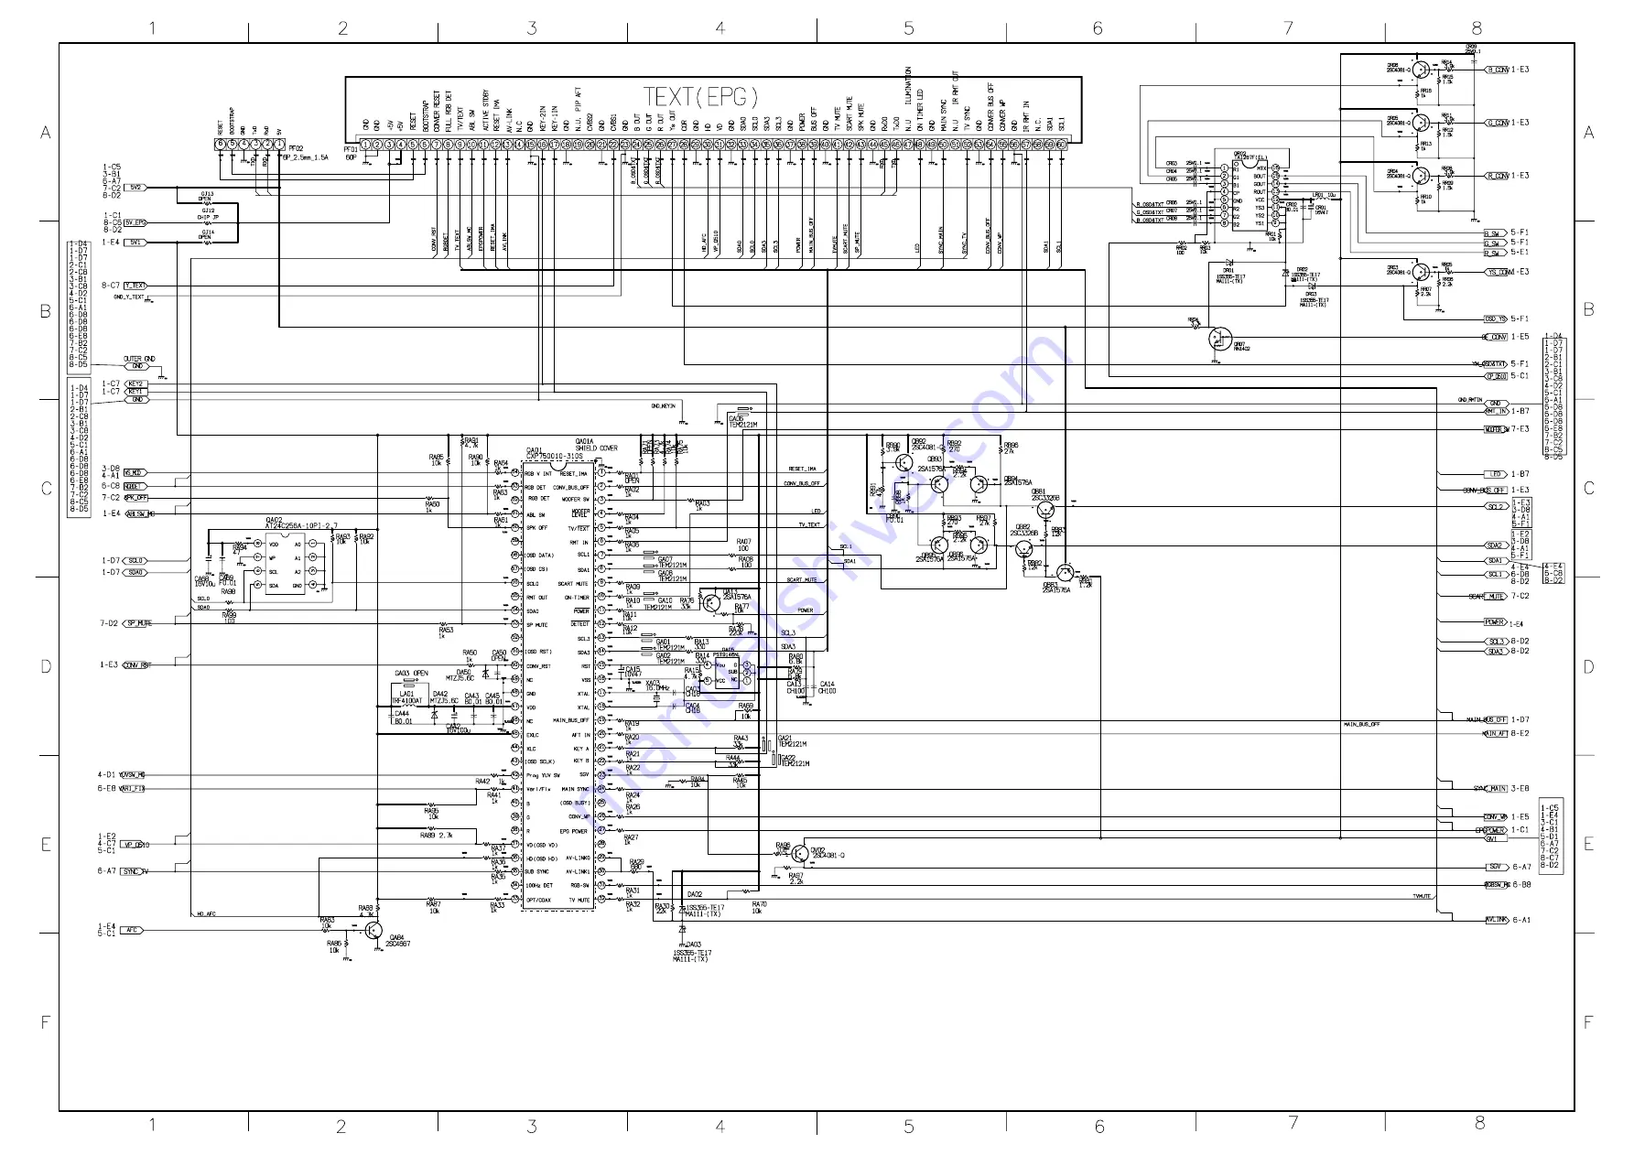Click the ABL_SW_MC port beside 1-E4
The height and width of the screenshot is (1155, 1634).
[138, 514]
